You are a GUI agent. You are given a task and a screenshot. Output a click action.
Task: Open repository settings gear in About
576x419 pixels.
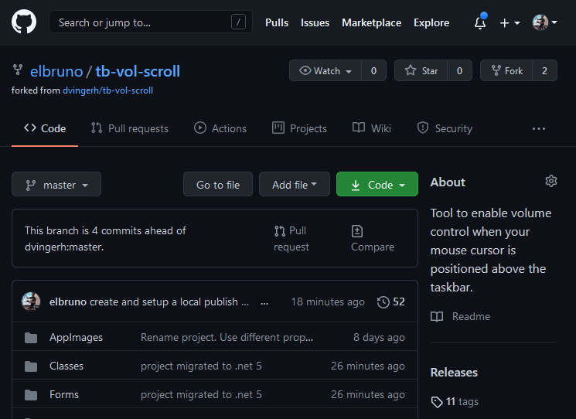pyautogui.click(x=550, y=181)
